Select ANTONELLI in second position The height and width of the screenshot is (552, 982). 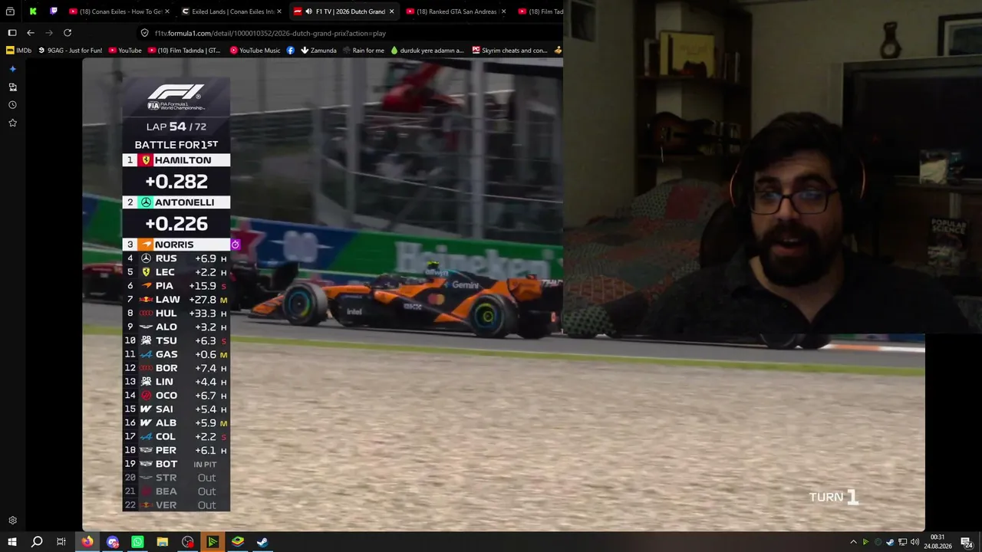(176, 202)
